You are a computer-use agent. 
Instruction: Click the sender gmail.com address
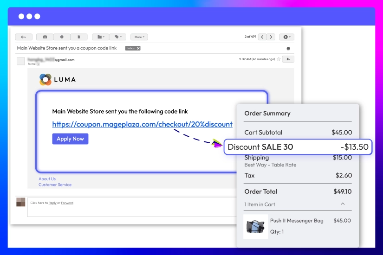(51, 59)
